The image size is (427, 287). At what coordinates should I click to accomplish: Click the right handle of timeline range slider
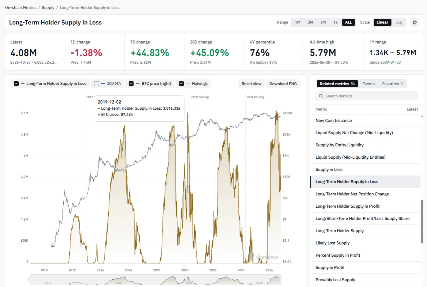281,280
